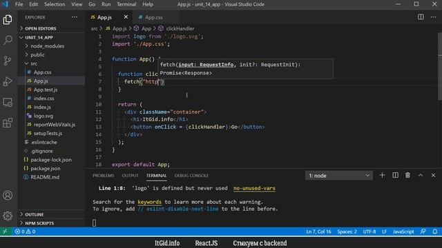442x248 pixels.
Task: Change indentation via Spaces: 2
Action: 347,231
